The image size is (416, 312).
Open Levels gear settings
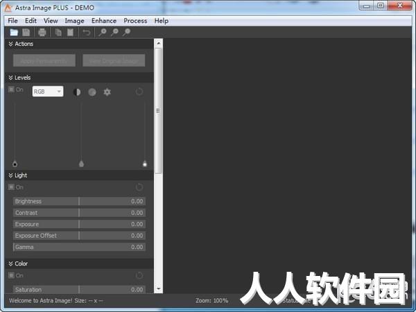[107, 92]
